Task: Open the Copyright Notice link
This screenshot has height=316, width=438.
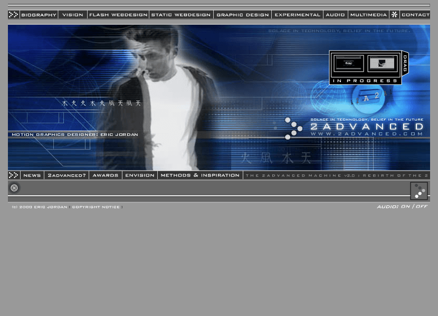Action: click(96, 207)
